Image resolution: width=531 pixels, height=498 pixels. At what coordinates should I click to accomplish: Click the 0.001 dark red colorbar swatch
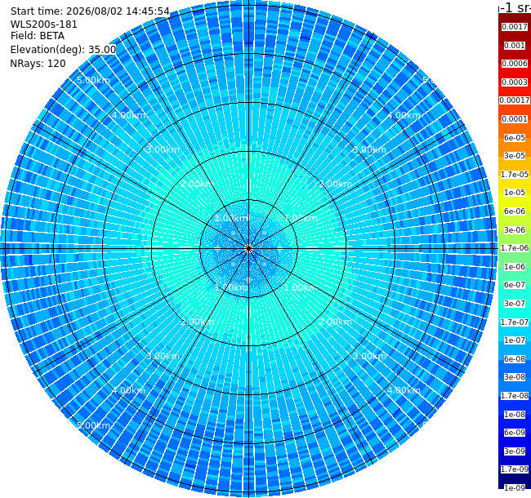point(515,46)
